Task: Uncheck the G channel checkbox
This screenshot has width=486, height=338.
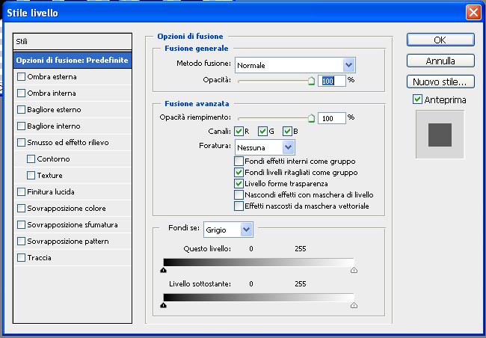Action: pos(262,131)
